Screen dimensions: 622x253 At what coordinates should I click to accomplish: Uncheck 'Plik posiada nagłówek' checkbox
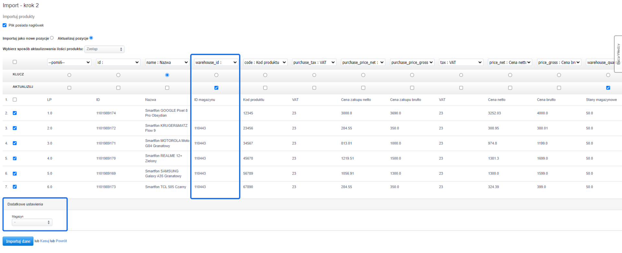pyautogui.click(x=5, y=25)
